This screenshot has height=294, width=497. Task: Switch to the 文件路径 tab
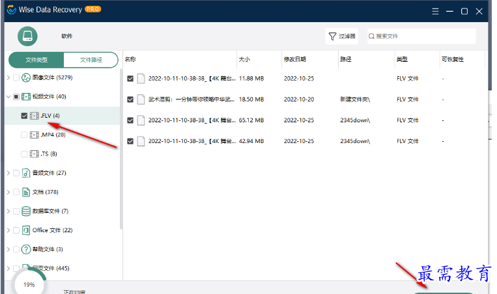[x=91, y=60]
